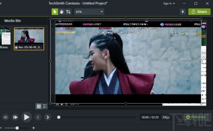Minimize the Camtasia window

[x=184, y=3]
